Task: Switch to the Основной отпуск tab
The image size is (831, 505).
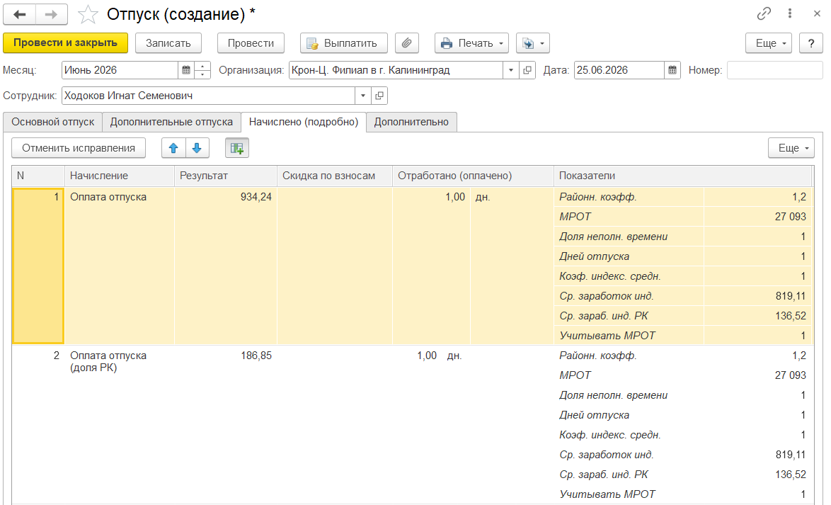Action: click(x=53, y=122)
